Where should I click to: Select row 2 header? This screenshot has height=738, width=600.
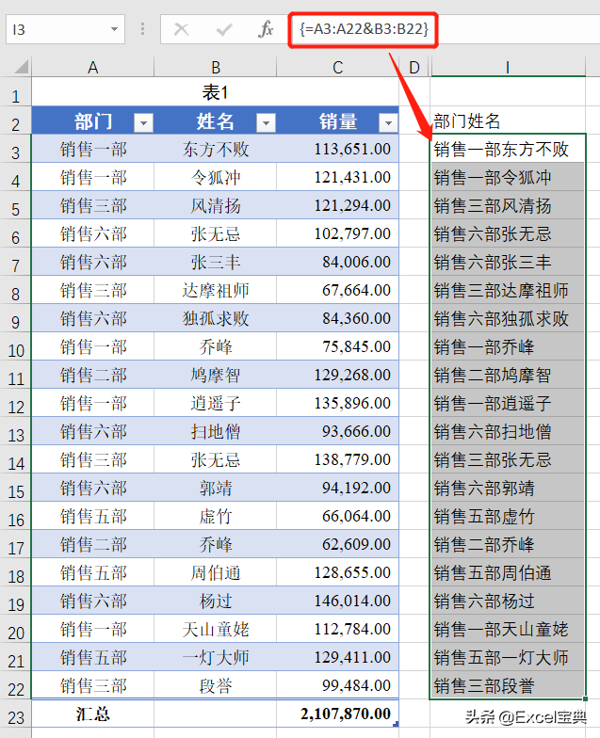pyautogui.click(x=15, y=120)
